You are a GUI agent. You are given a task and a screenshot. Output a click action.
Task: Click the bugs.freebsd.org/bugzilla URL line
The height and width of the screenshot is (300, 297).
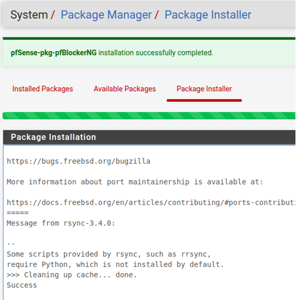(79, 162)
